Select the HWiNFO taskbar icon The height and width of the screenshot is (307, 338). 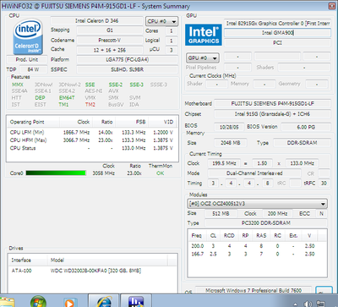point(136,302)
